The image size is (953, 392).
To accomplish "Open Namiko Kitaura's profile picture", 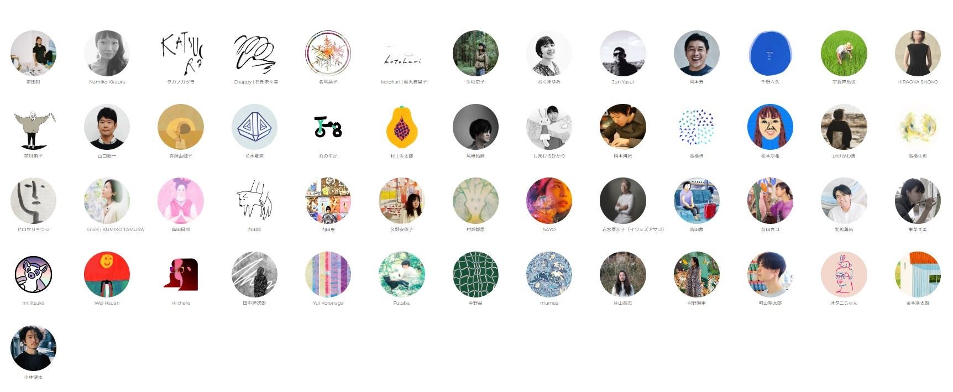I will [x=107, y=53].
